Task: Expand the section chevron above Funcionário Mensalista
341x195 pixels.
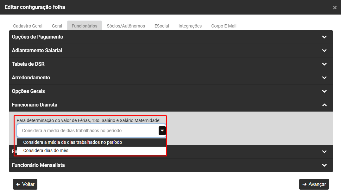Action: (x=324, y=152)
